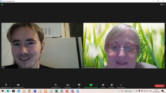Open the Безопасность security shield menu
Screen dimensions: 166x93
(x=56, y=86)
